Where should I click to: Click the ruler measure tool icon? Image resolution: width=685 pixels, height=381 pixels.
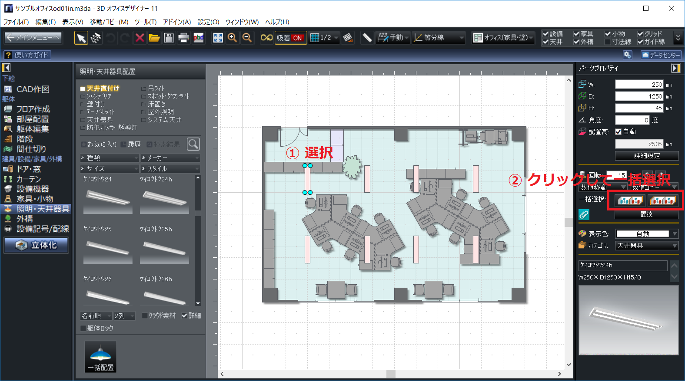pyautogui.click(x=367, y=38)
